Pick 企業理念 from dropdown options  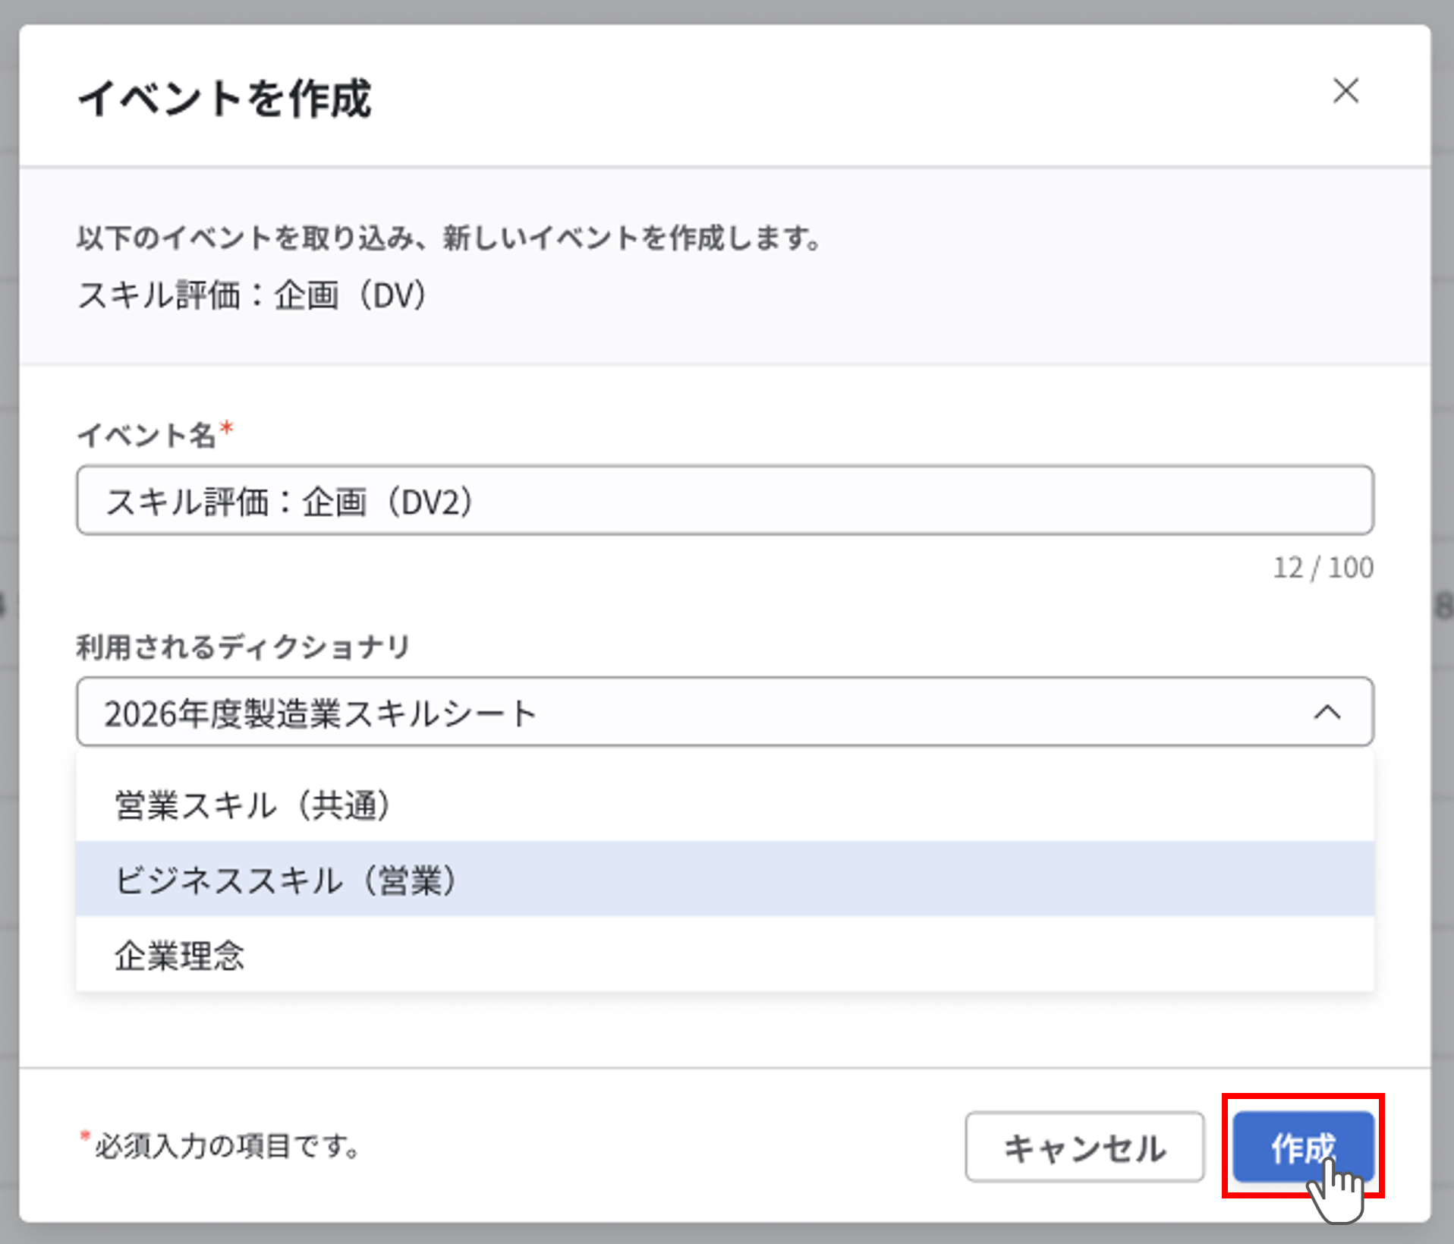pyautogui.click(x=180, y=956)
